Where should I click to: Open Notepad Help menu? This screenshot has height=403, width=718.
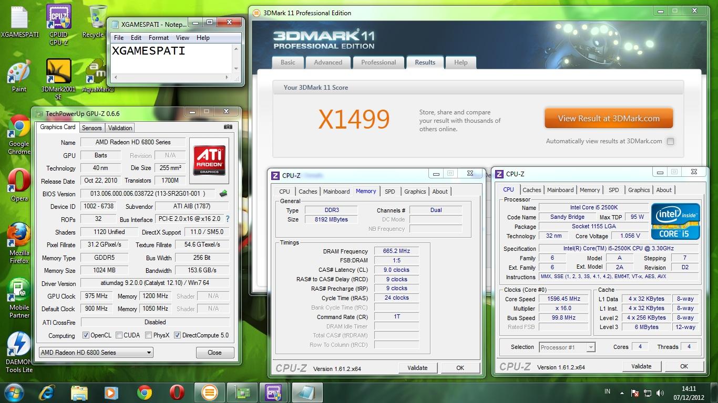[203, 38]
